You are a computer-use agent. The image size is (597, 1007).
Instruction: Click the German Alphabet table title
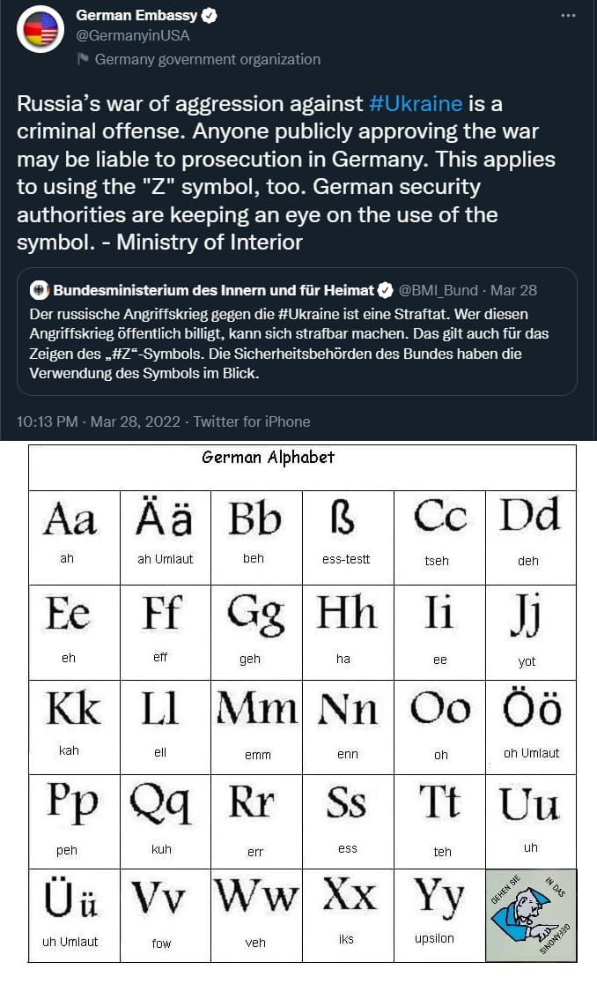(x=268, y=458)
